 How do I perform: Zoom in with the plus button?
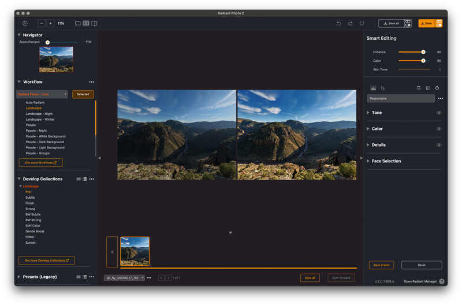(50, 23)
